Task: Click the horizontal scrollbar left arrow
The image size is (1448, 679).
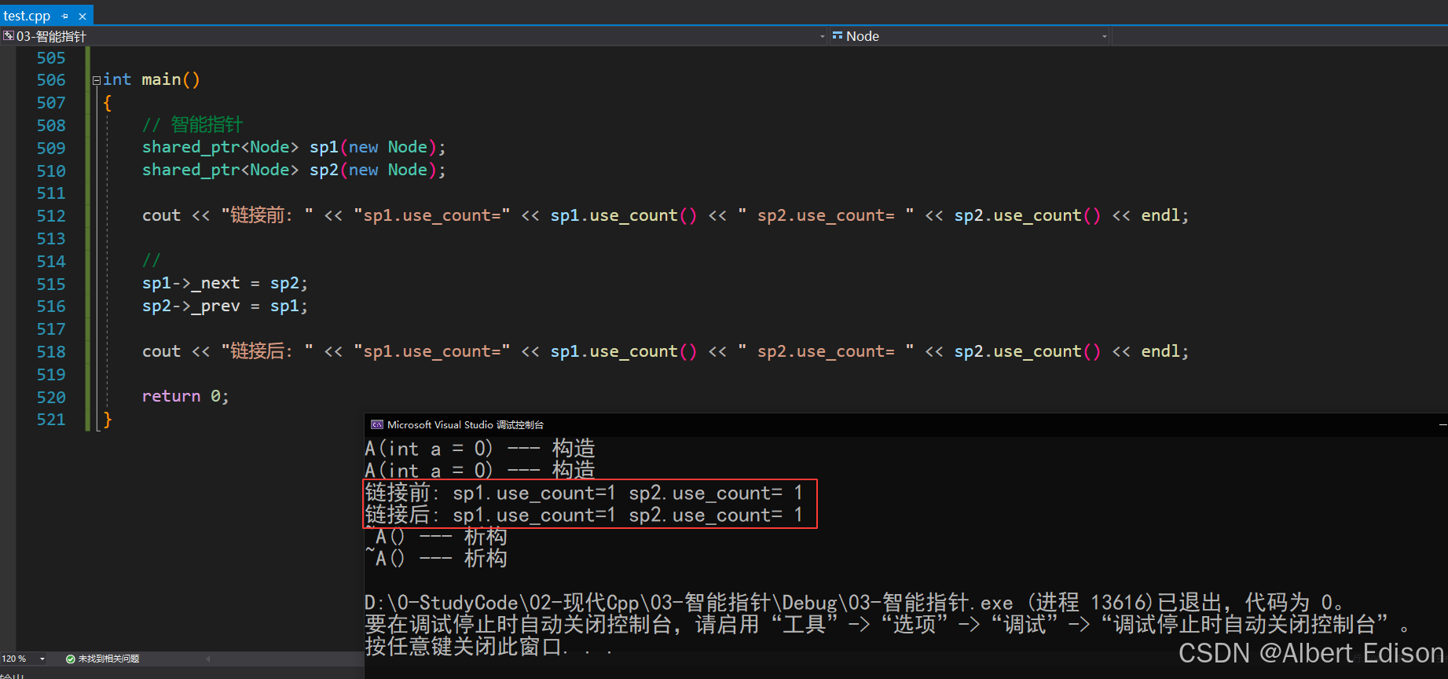Action: (208, 659)
